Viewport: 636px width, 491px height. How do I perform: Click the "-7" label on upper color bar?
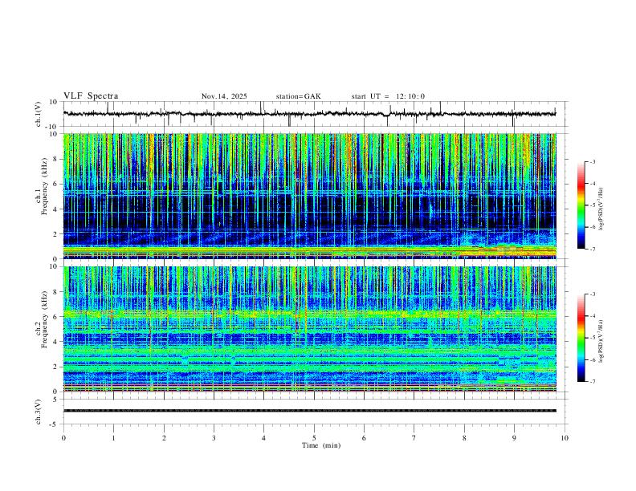tap(593, 249)
